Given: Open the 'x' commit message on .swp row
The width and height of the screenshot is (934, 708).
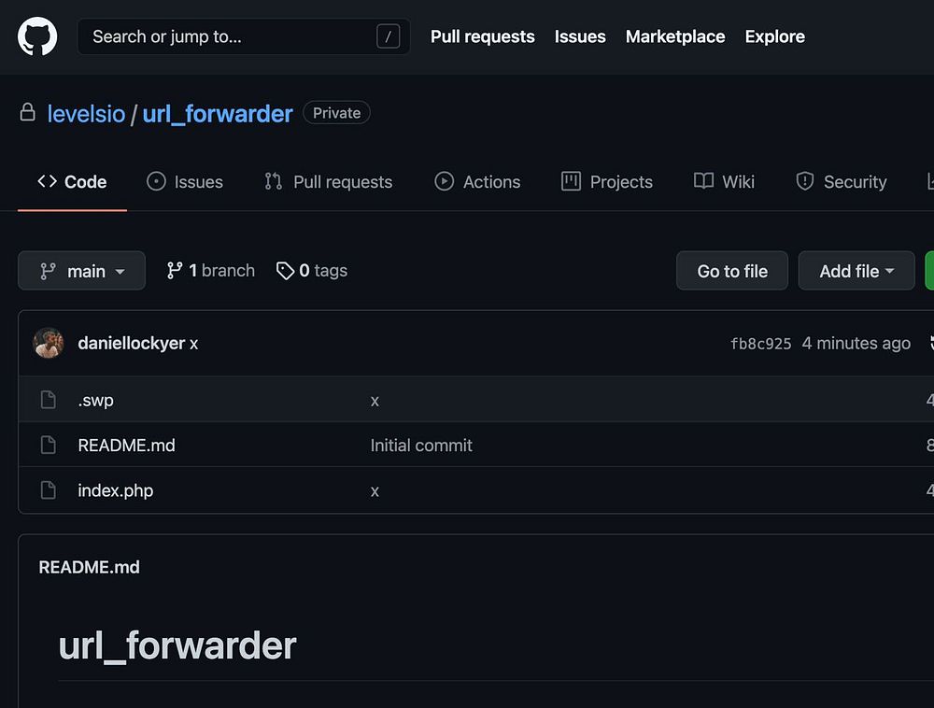Looking at the screenshot, I should pos(375,402).
